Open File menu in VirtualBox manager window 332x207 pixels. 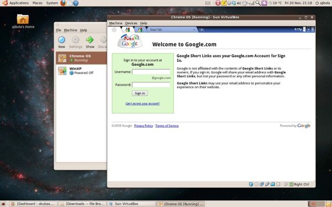click(x=59, y=30)
